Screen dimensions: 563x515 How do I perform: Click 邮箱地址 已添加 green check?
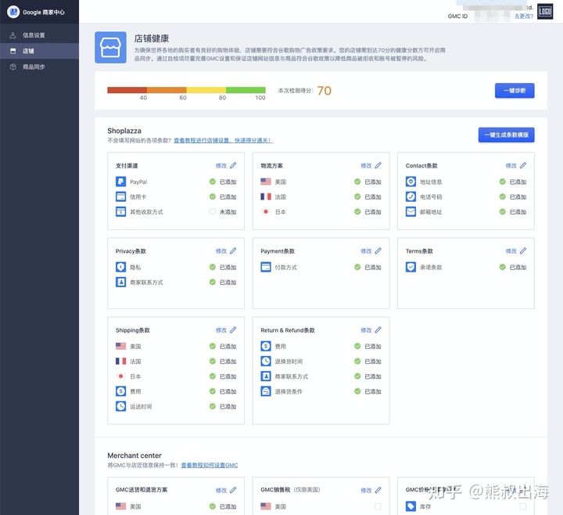[x=502, y=211]
